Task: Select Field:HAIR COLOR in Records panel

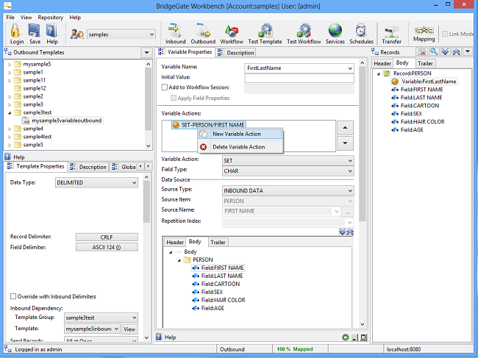Action: [x=422, y=121]
